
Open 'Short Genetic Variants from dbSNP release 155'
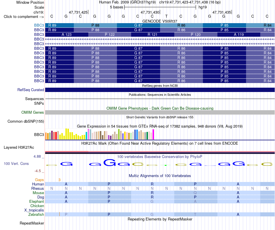pos(160,117)
